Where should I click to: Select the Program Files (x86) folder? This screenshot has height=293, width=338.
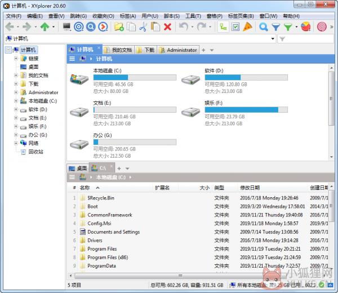pos(108,257)
